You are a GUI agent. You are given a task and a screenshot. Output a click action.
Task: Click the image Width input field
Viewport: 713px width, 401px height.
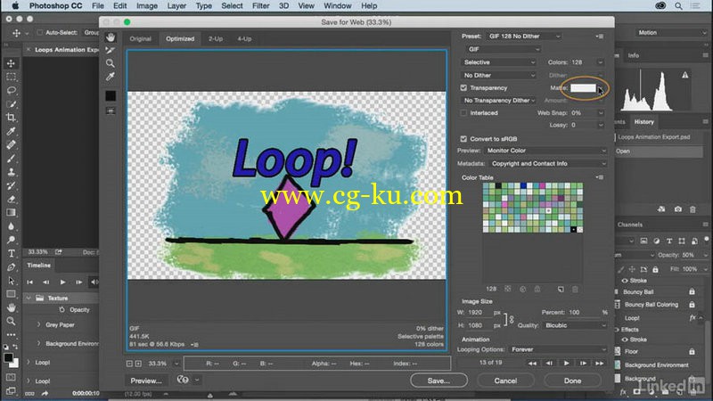point(479,313)
